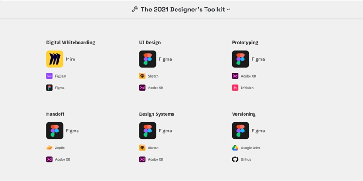Click the Miro icon under Digital Whiteboarding

54,59
